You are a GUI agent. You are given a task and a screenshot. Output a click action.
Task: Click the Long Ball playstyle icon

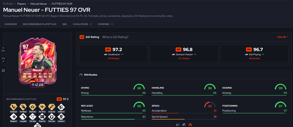click(x=23, y=117)
